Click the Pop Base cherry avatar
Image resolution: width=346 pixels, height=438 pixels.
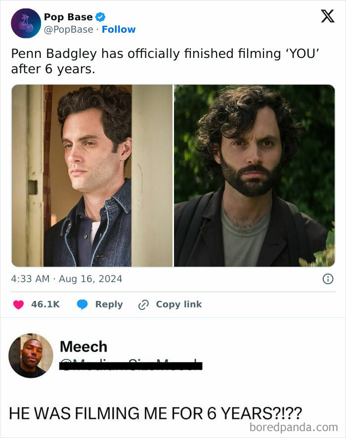26,23
